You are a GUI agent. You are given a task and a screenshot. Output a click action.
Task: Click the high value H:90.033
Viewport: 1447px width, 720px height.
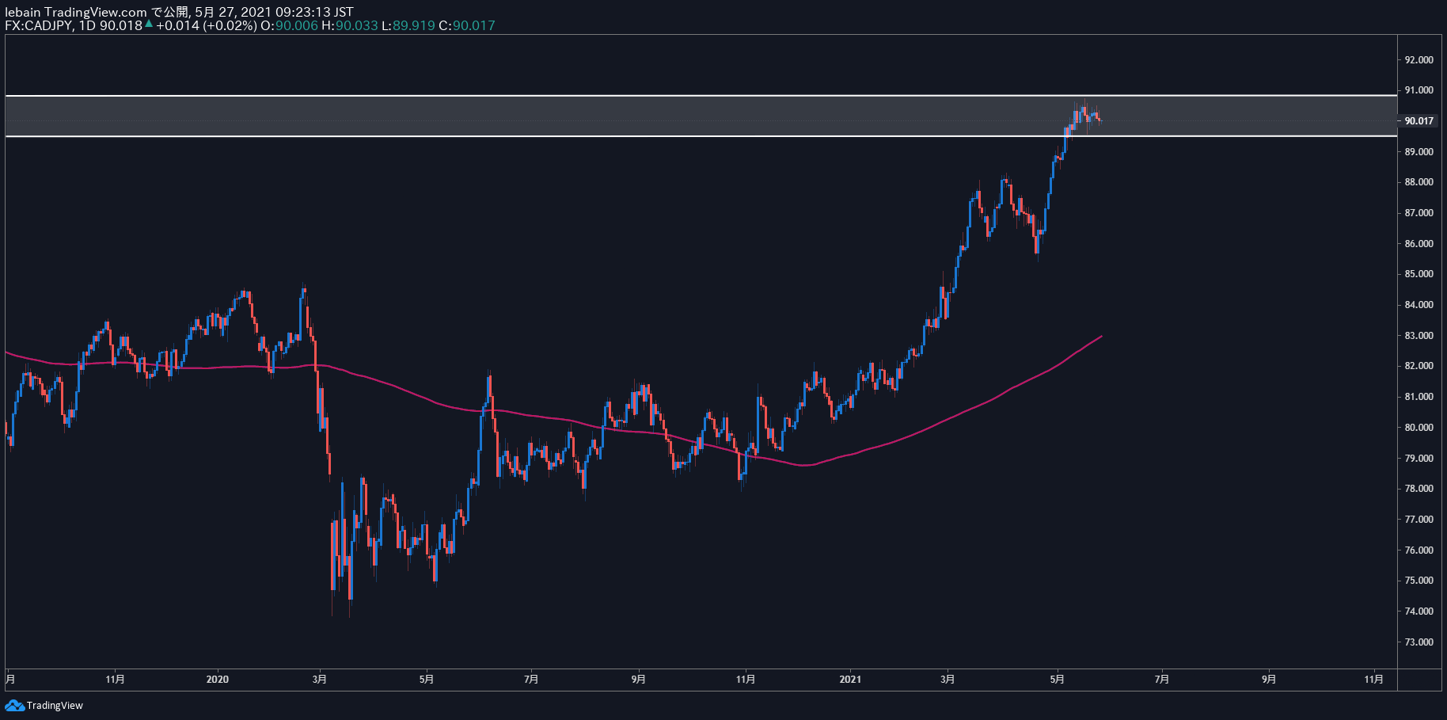[x=349, y=25]
